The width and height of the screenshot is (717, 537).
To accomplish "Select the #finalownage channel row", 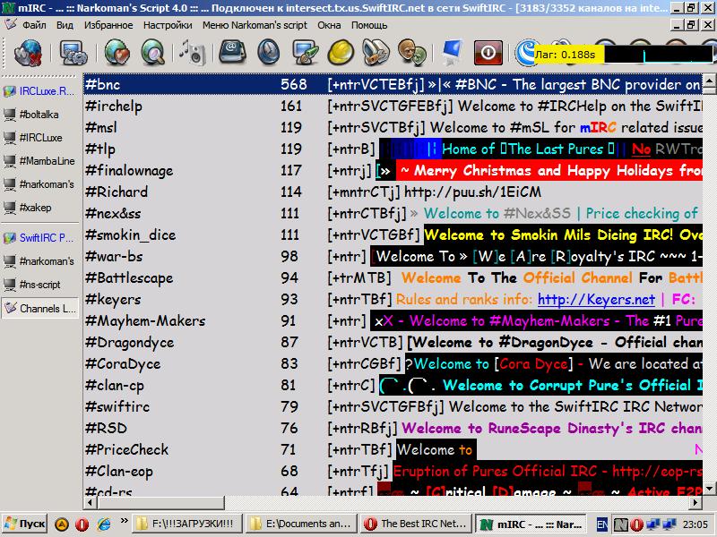I will [x=393, y=170].
